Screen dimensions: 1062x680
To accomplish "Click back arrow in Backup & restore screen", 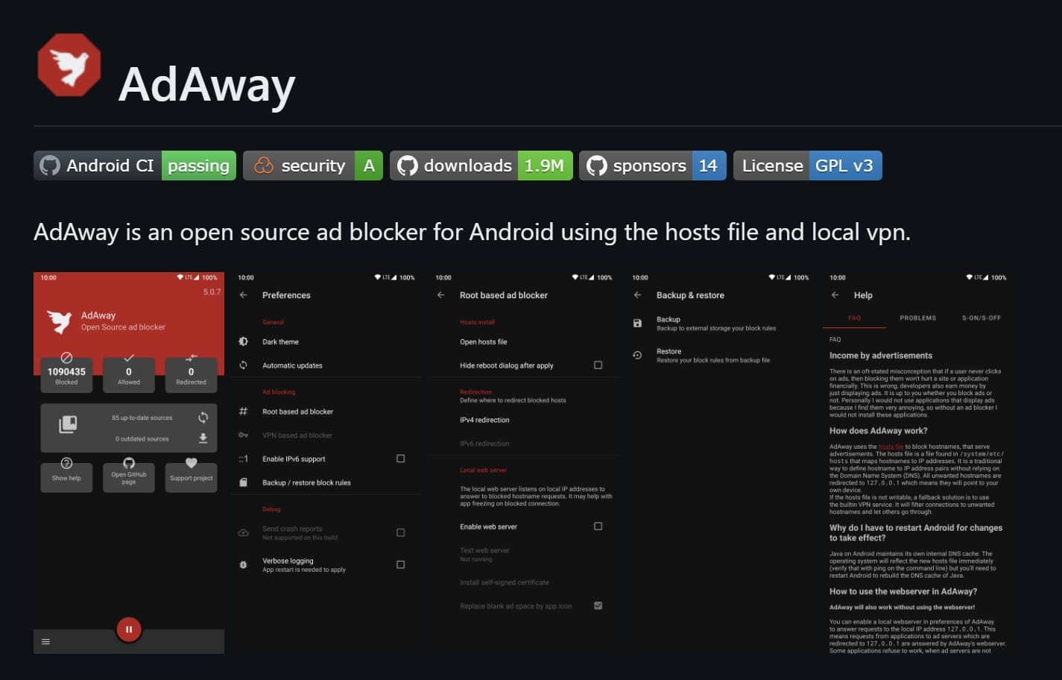I will pos(637,295).
